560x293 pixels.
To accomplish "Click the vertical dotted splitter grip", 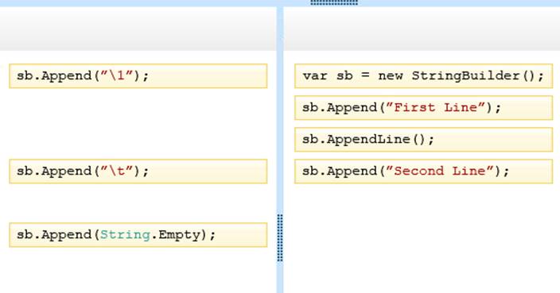I will (x=280, y=238).
